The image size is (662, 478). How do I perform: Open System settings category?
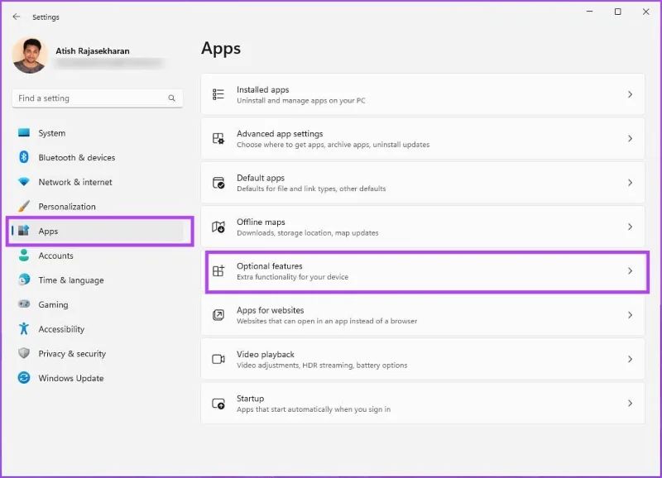coord(52,133)
